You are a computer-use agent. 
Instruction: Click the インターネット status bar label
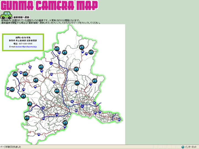pyautogui.click(x=191, y=147)
